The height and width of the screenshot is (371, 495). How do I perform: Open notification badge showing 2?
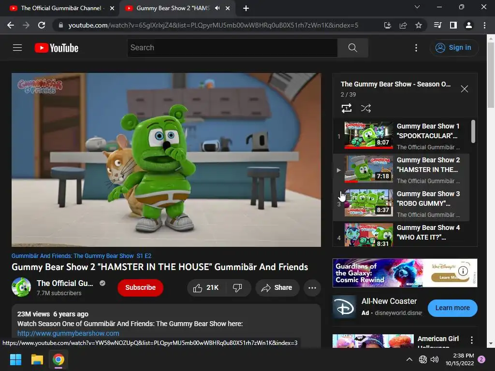pyautogui.click(x=481, y=359)
